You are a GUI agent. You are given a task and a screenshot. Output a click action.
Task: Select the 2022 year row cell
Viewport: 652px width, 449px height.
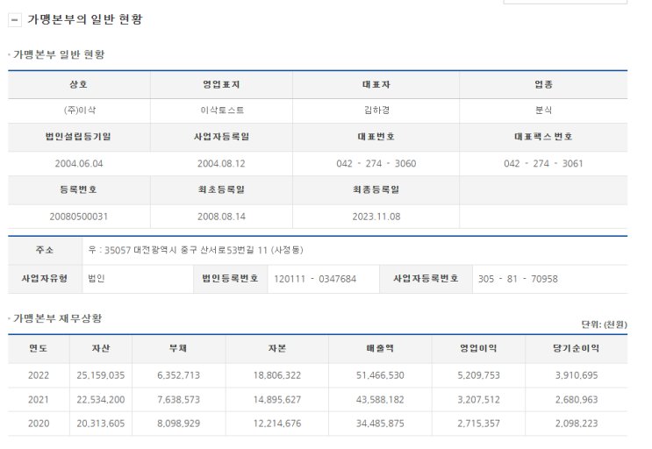(x=39, y=375)
